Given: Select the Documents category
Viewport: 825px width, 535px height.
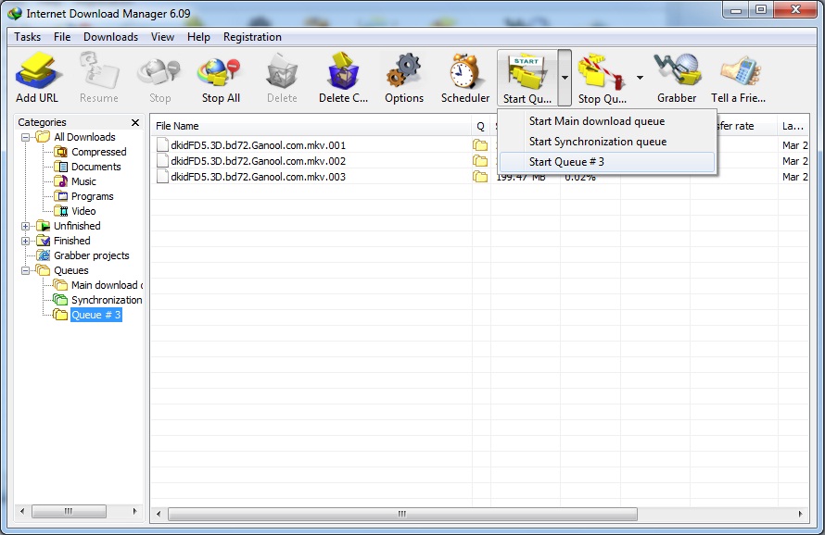Looking at the screenshot, I should [95, 167].
